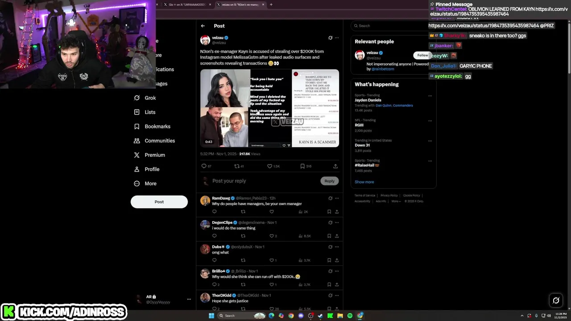Open Terms of Service footer link
Image resolution: width=571 pixels, height=321 pixels.
[x=365, y=196]
